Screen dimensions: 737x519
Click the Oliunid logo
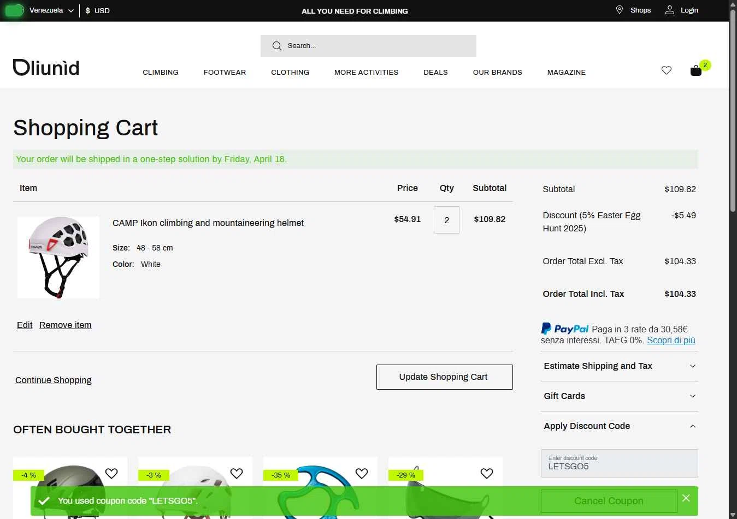pyautogui.click(x=46, y=68)
